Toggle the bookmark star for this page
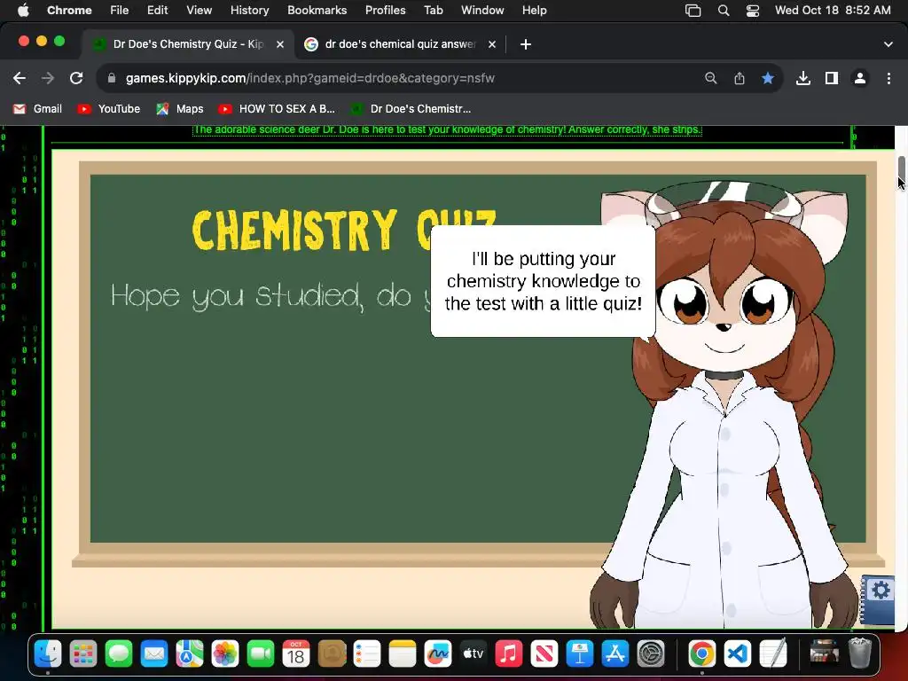The image size is (908, 681). pyautogui.click(x=767, y=78)
